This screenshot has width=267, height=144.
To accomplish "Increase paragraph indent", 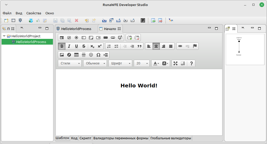I will [x=132, y=46].
